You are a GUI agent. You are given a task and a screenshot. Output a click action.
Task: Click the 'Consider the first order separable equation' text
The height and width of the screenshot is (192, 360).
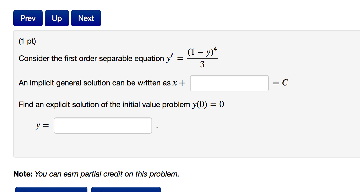(91, 59)
